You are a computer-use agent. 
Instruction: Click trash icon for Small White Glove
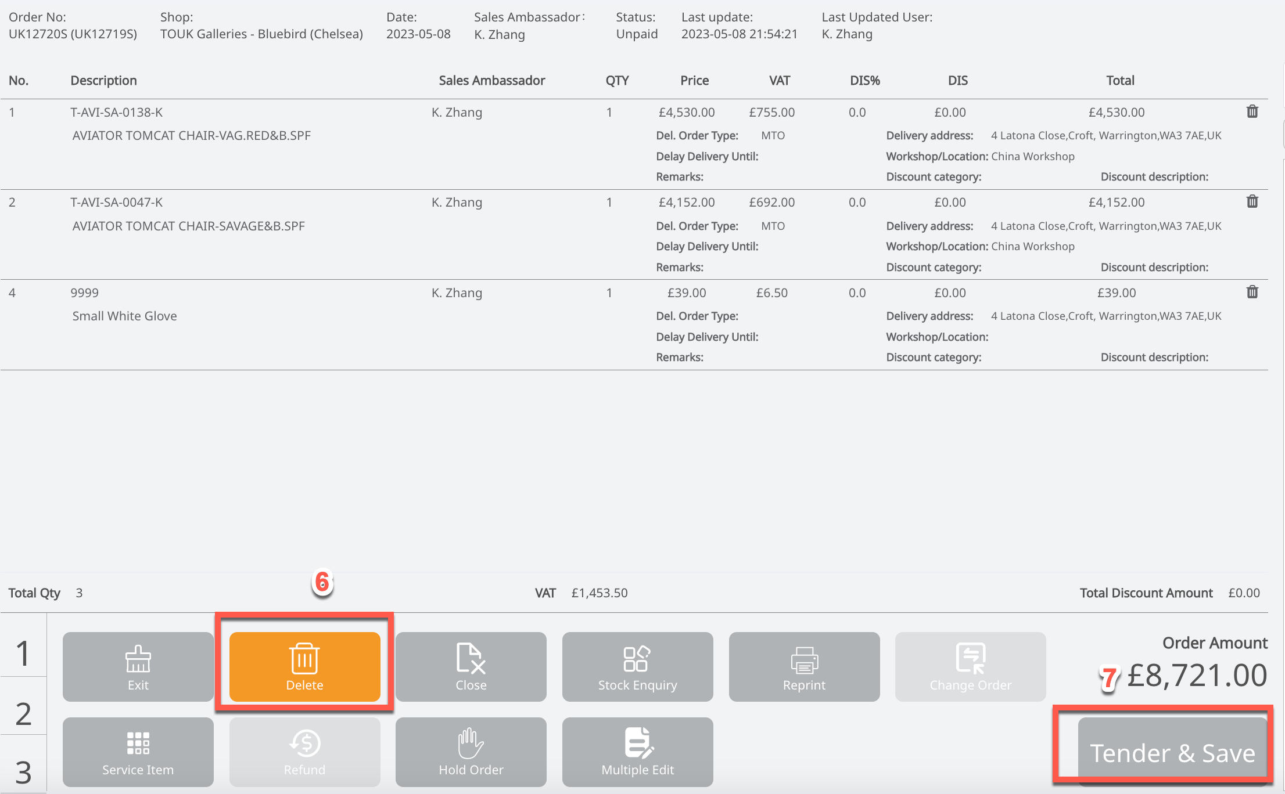1252,292
